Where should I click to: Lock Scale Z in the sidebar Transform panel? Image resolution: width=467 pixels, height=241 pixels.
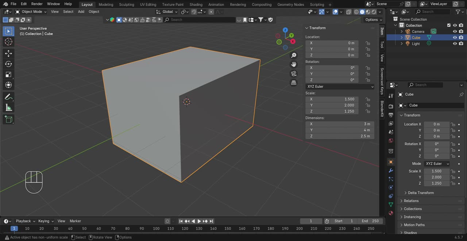pos(368,111)
